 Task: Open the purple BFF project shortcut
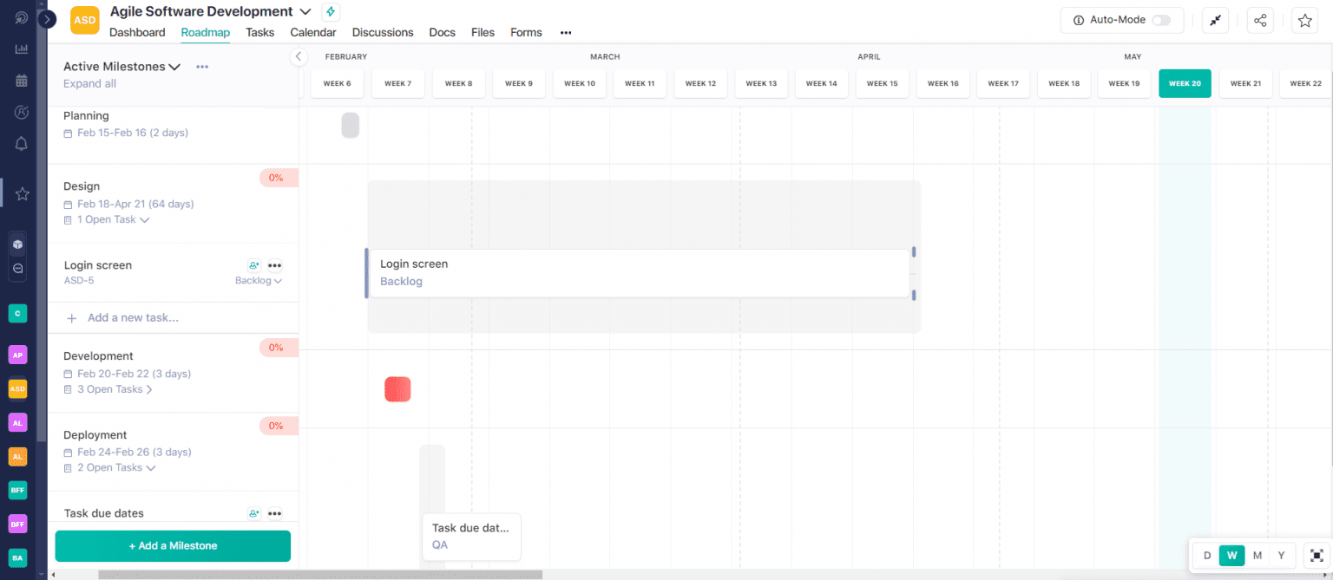(x=17, y=524)
